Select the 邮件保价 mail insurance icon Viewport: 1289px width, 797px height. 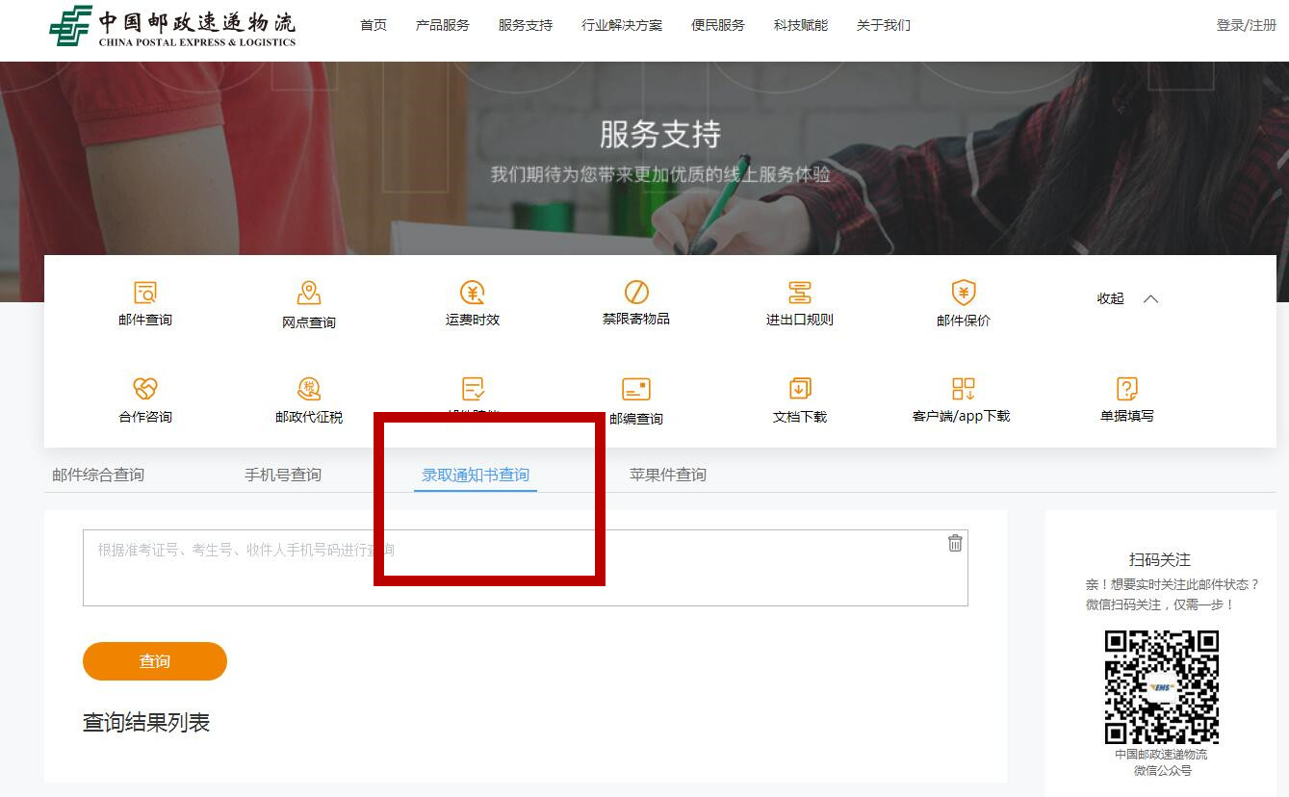(962, 302)
